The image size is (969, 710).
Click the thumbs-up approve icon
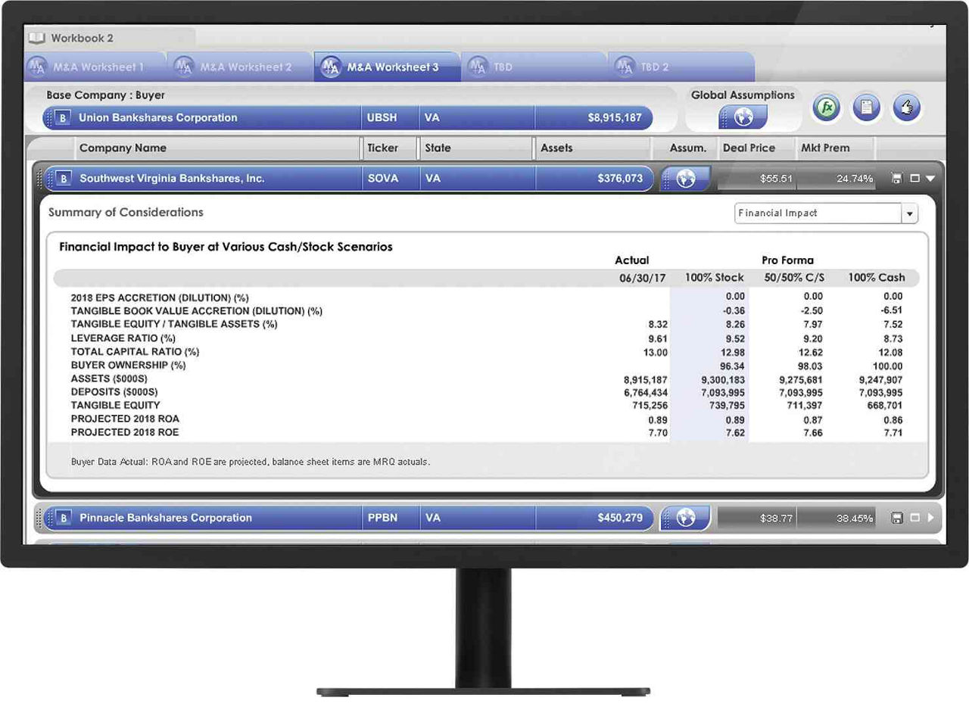tap(906, 108)
